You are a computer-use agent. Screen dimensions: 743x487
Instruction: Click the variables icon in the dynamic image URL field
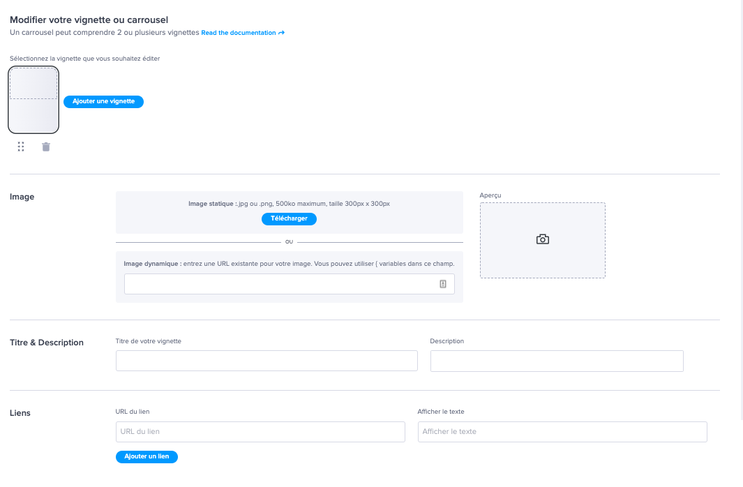point(442,284)
